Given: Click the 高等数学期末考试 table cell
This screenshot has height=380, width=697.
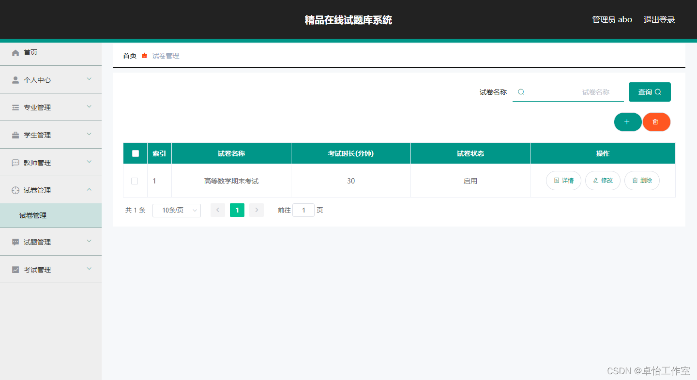Looking at the screenshot, I should click(231, 181).
